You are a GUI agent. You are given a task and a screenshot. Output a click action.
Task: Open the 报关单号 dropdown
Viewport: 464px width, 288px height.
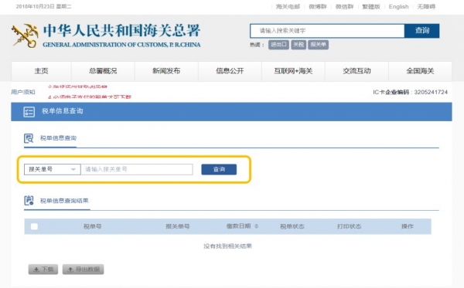(x=52, y=169)
